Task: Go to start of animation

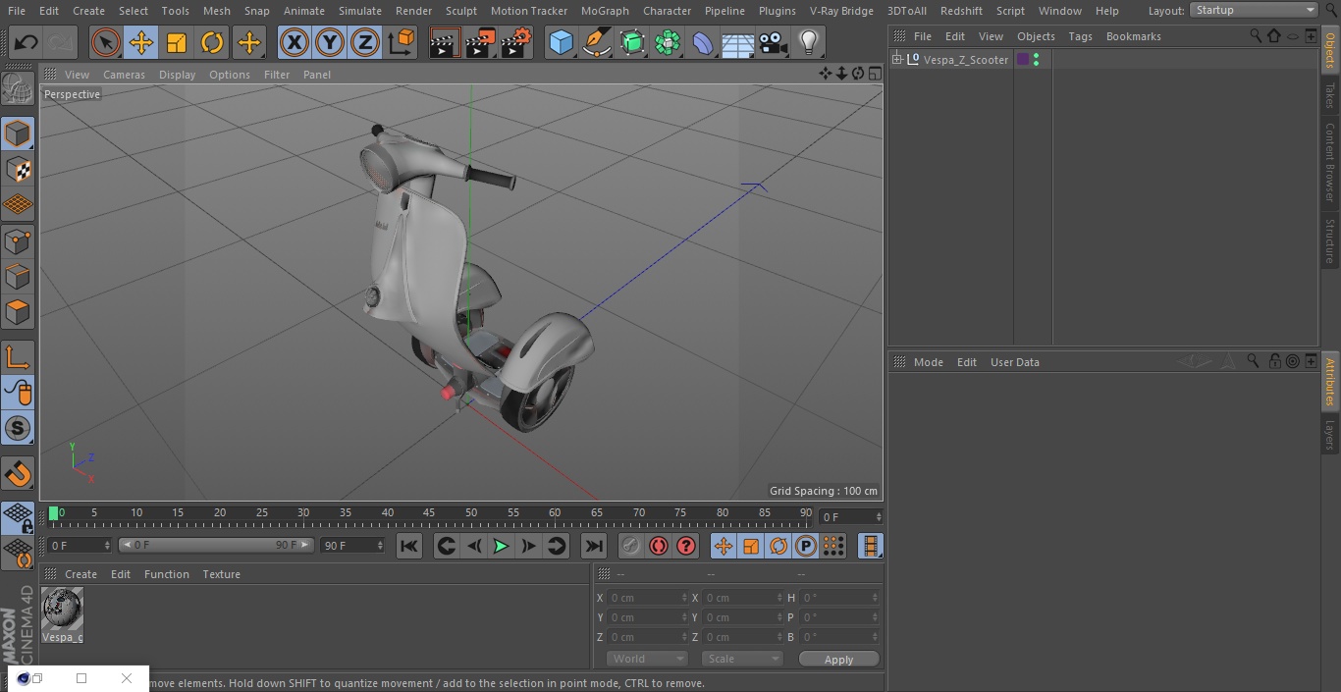Action: 409,546
